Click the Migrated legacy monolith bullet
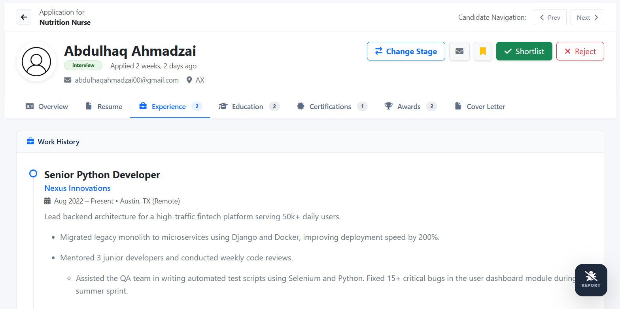Screen dimensions: 620x309 pos(250,237)
